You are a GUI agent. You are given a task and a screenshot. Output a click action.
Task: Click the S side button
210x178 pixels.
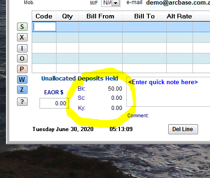22,27
